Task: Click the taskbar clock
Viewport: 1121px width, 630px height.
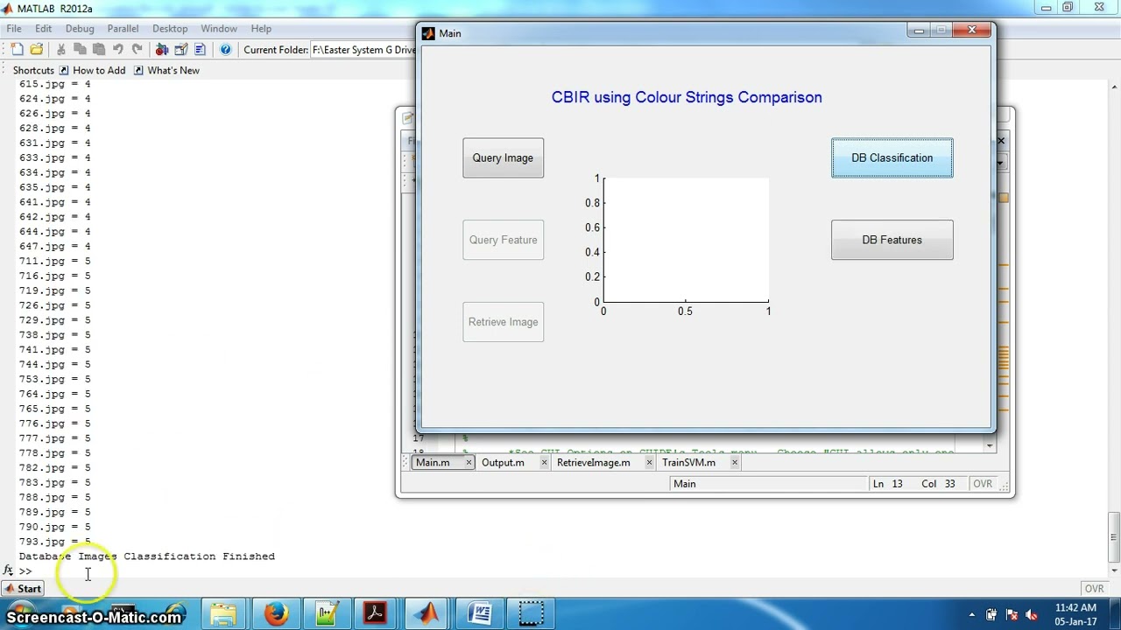Action: [1075, 614]
